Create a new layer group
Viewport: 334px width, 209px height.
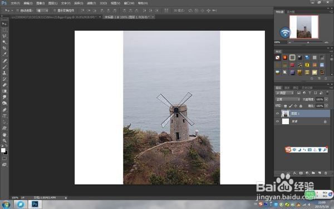313,173
